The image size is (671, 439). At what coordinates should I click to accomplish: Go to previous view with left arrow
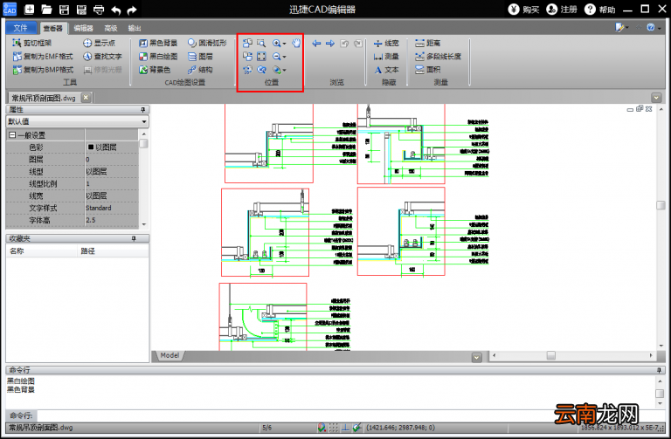316,43
